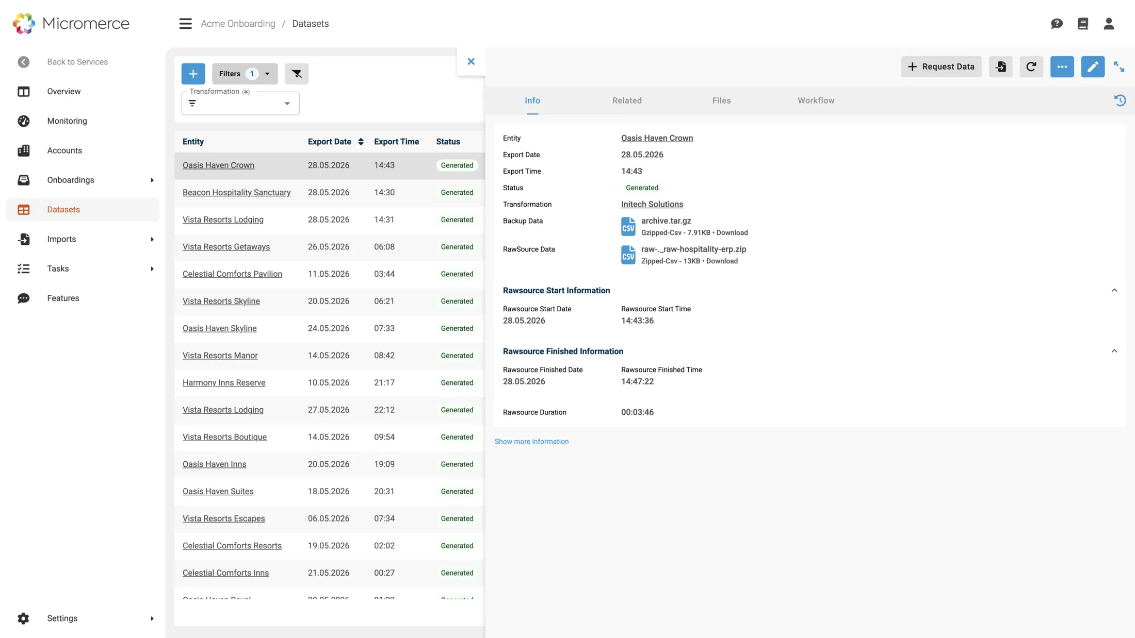Close the detail panel with X
Viewport: 1135px width, 638px height.
471,61
